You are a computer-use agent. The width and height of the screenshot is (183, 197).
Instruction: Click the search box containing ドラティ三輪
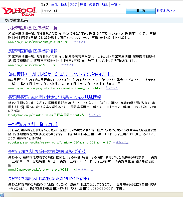(x=83, y=11)
